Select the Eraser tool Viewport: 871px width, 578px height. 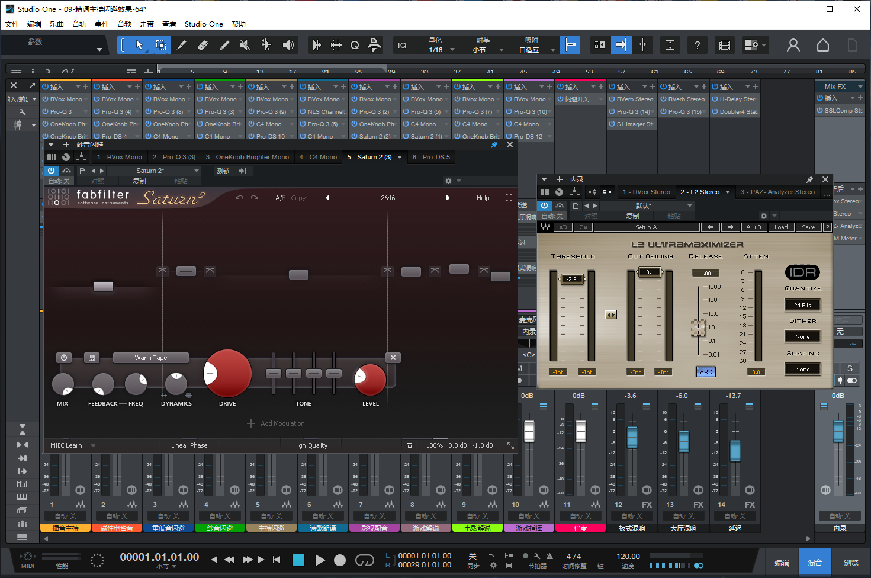click(203, 45)
